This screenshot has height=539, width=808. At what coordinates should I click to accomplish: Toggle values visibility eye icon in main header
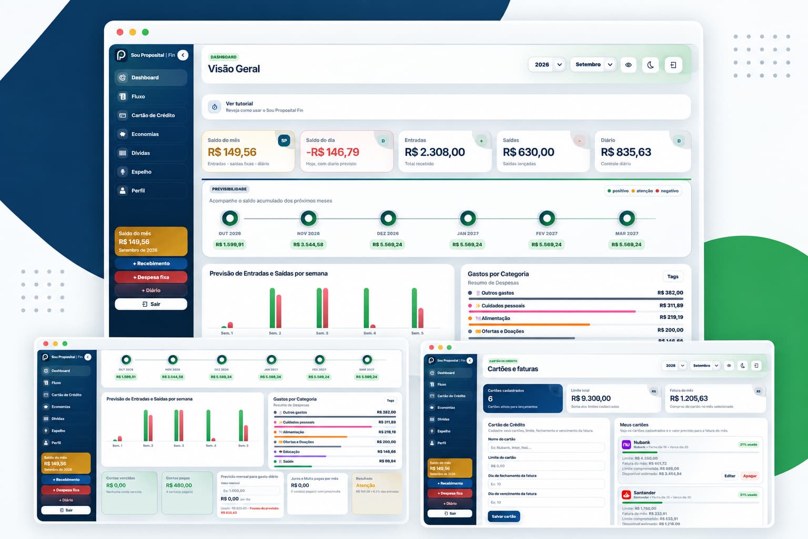click(x=628, y=65)
